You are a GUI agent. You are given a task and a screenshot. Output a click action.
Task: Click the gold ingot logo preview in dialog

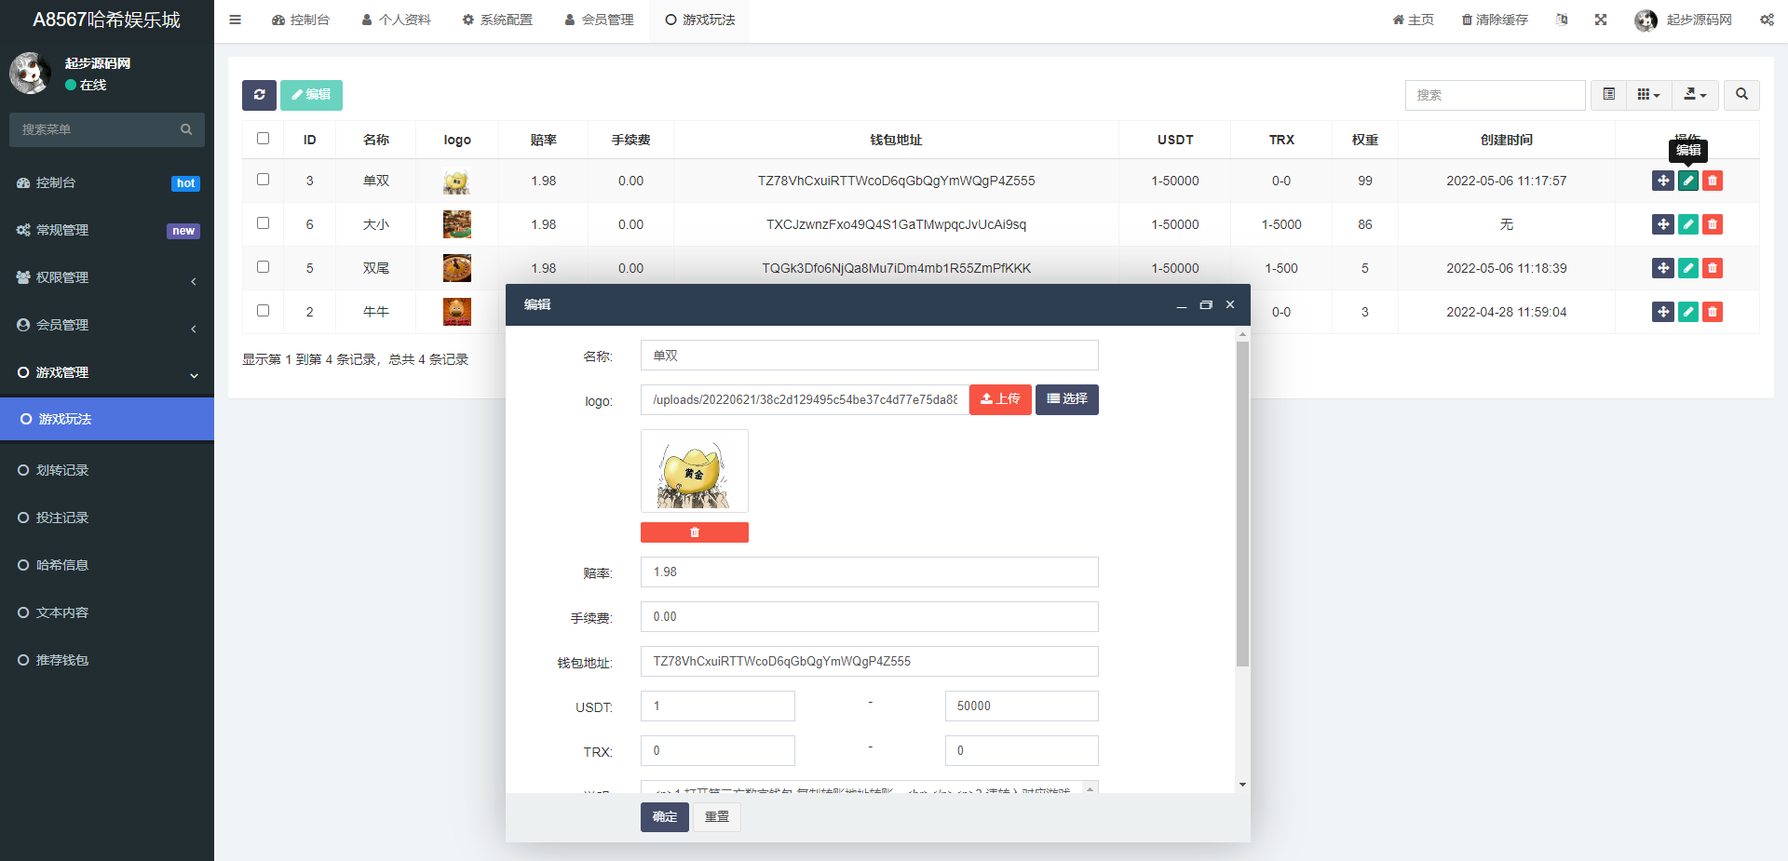695,471
